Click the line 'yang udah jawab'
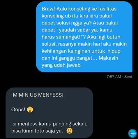 (61, 65)
